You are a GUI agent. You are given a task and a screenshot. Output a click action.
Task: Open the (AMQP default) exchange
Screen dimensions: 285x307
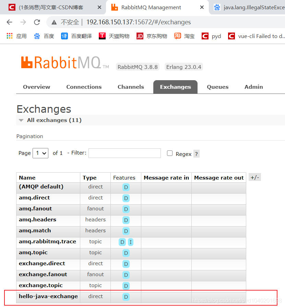[x=41, y=187]
